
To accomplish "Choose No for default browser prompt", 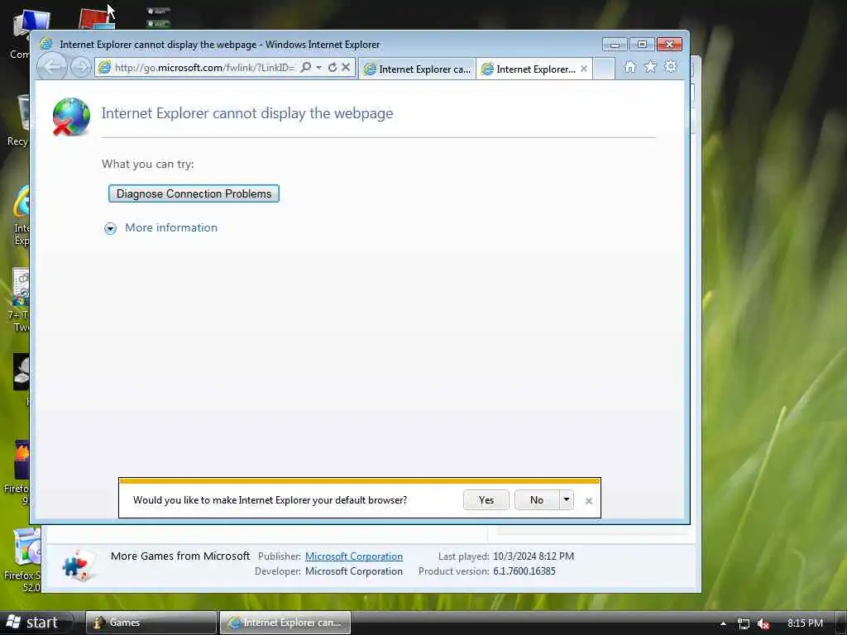I will (x=536, y=500).
